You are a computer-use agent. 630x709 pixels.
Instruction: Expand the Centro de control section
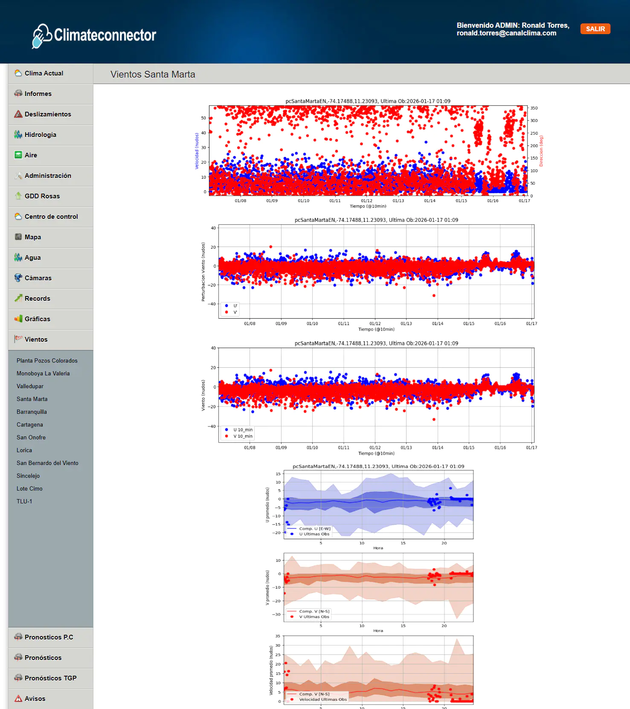click(x=51, y=217)
